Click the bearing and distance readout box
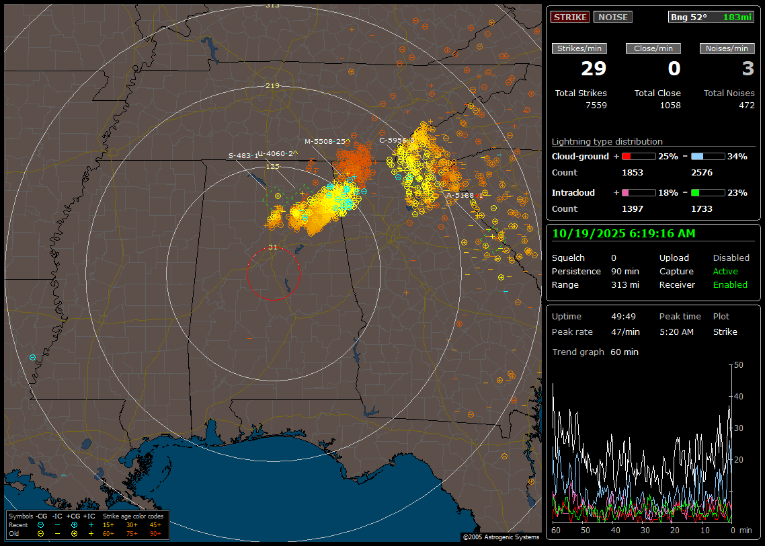 (x=712, y=17)
